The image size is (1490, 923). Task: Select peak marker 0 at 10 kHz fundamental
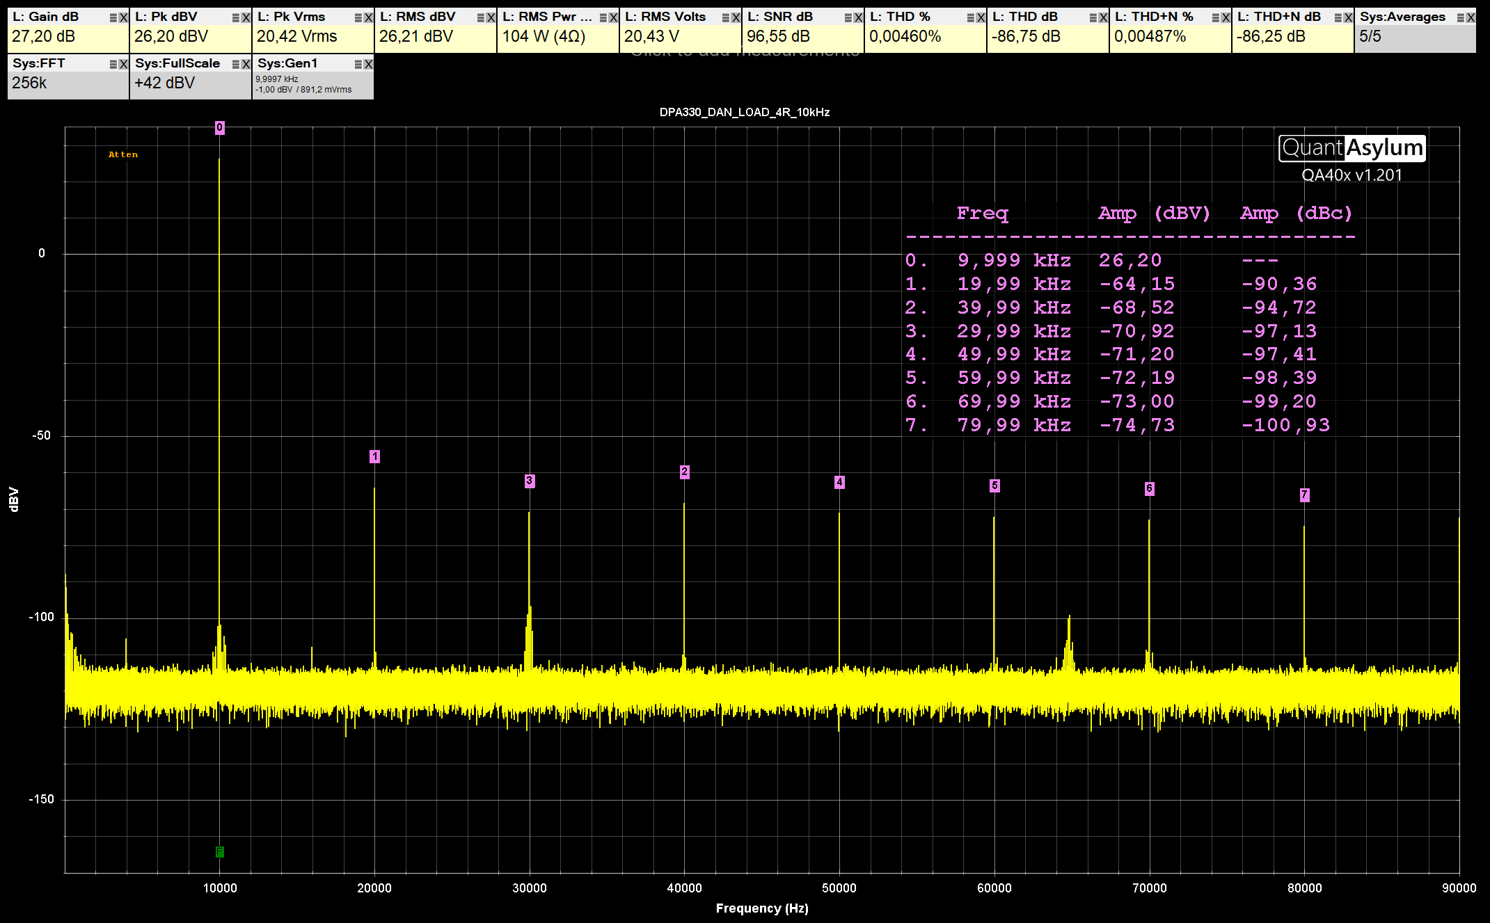[x=219, y=127]
